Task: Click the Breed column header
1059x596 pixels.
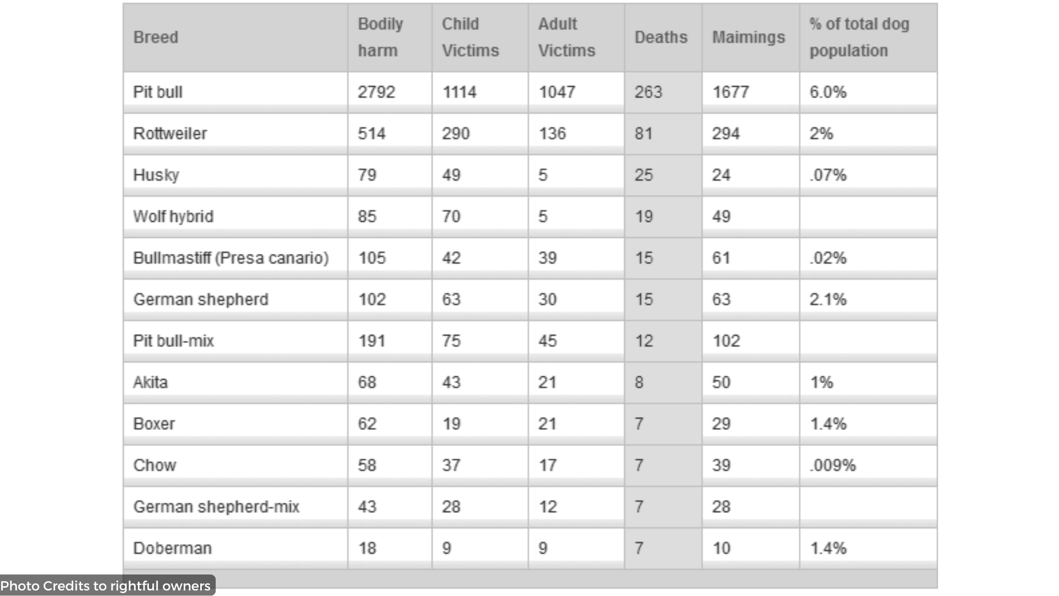Action: click(x=236, y=38)
